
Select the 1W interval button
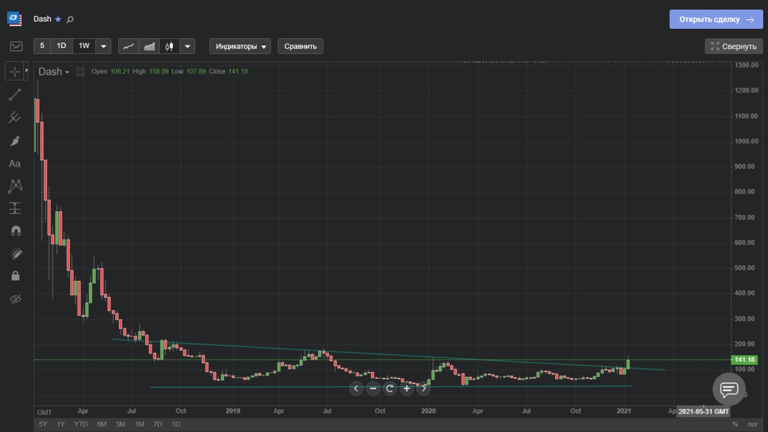tap(84, 46)
